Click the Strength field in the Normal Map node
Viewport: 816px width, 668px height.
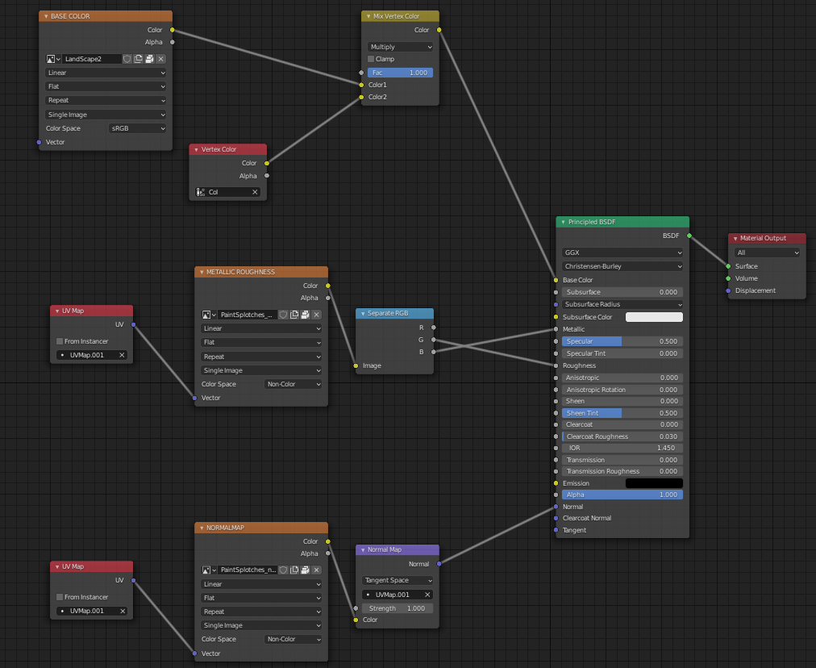(398, 607)
